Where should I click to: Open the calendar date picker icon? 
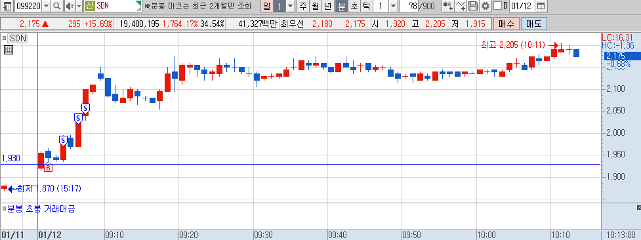click(x=541, y=6)
